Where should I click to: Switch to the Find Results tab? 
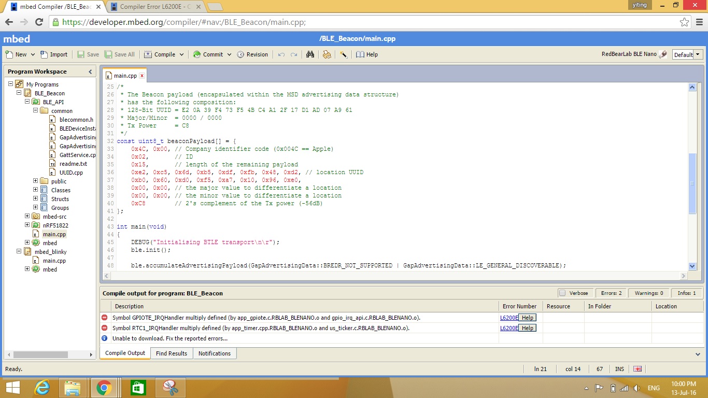(x=171, y=353)
